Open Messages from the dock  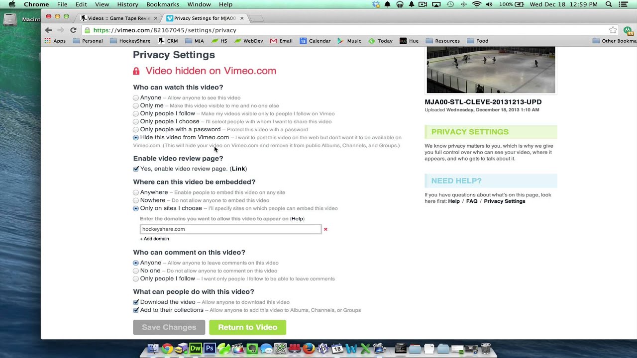click(266, 349)
